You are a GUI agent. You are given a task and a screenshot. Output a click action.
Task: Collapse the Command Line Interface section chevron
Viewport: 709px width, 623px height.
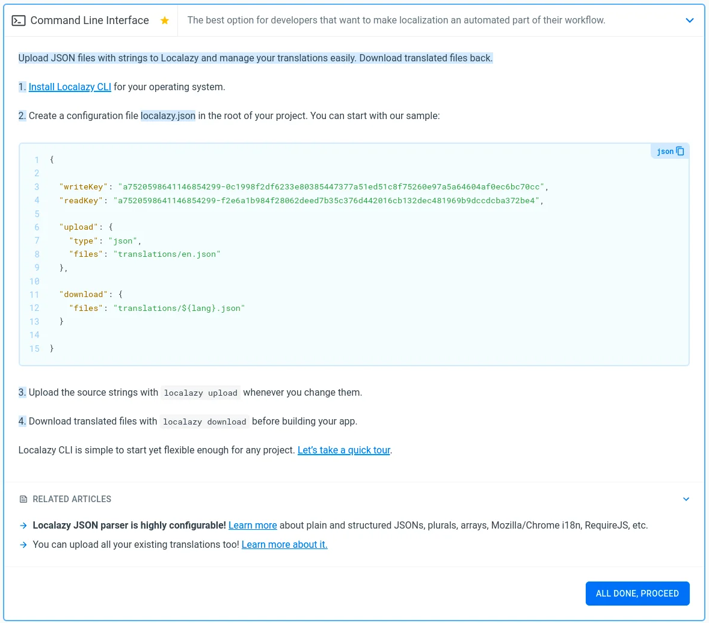point(689,20)
